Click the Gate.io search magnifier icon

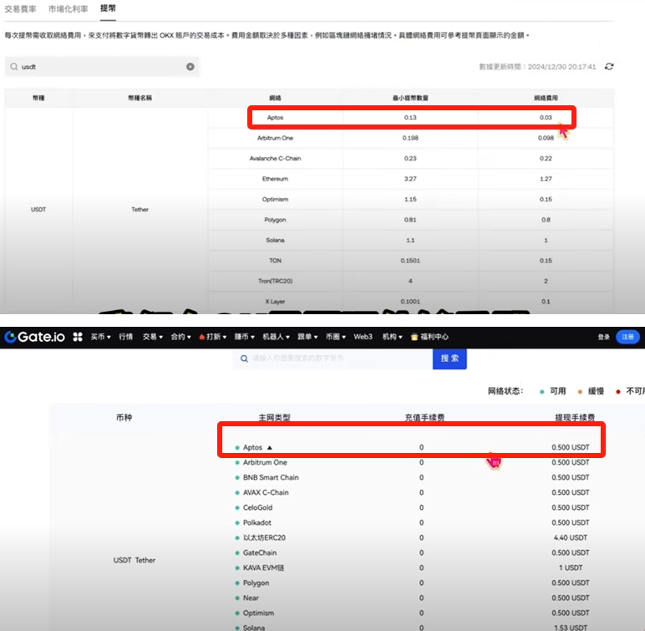click(244, 359)
